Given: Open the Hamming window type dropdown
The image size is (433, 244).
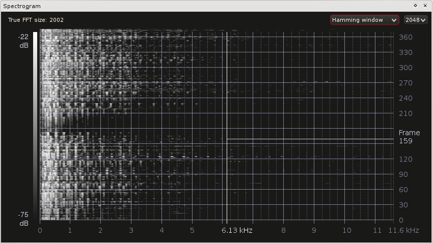Looking at the screenshot, I should pos(365,20).
